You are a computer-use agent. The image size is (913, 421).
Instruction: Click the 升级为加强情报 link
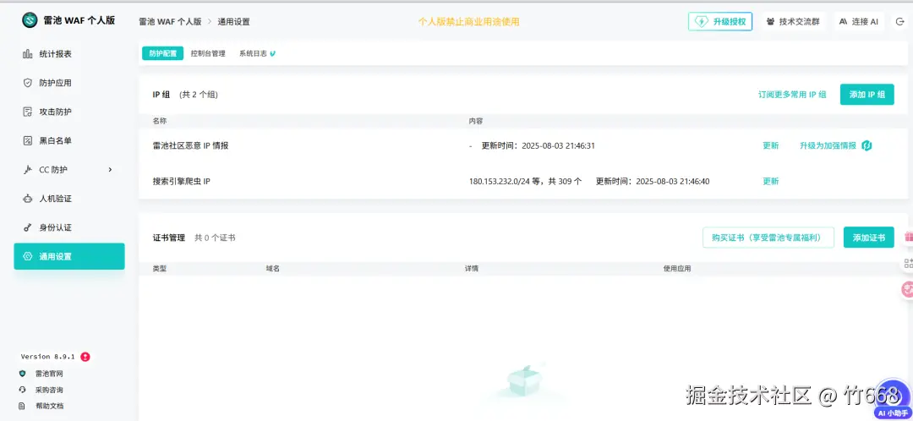[828, 145]
